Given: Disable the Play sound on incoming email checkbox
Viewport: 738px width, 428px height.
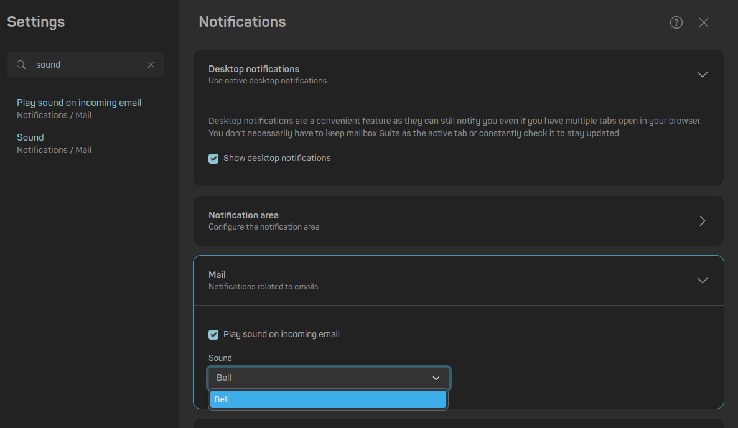Looking at the screenshot, I should coord(213,335).
